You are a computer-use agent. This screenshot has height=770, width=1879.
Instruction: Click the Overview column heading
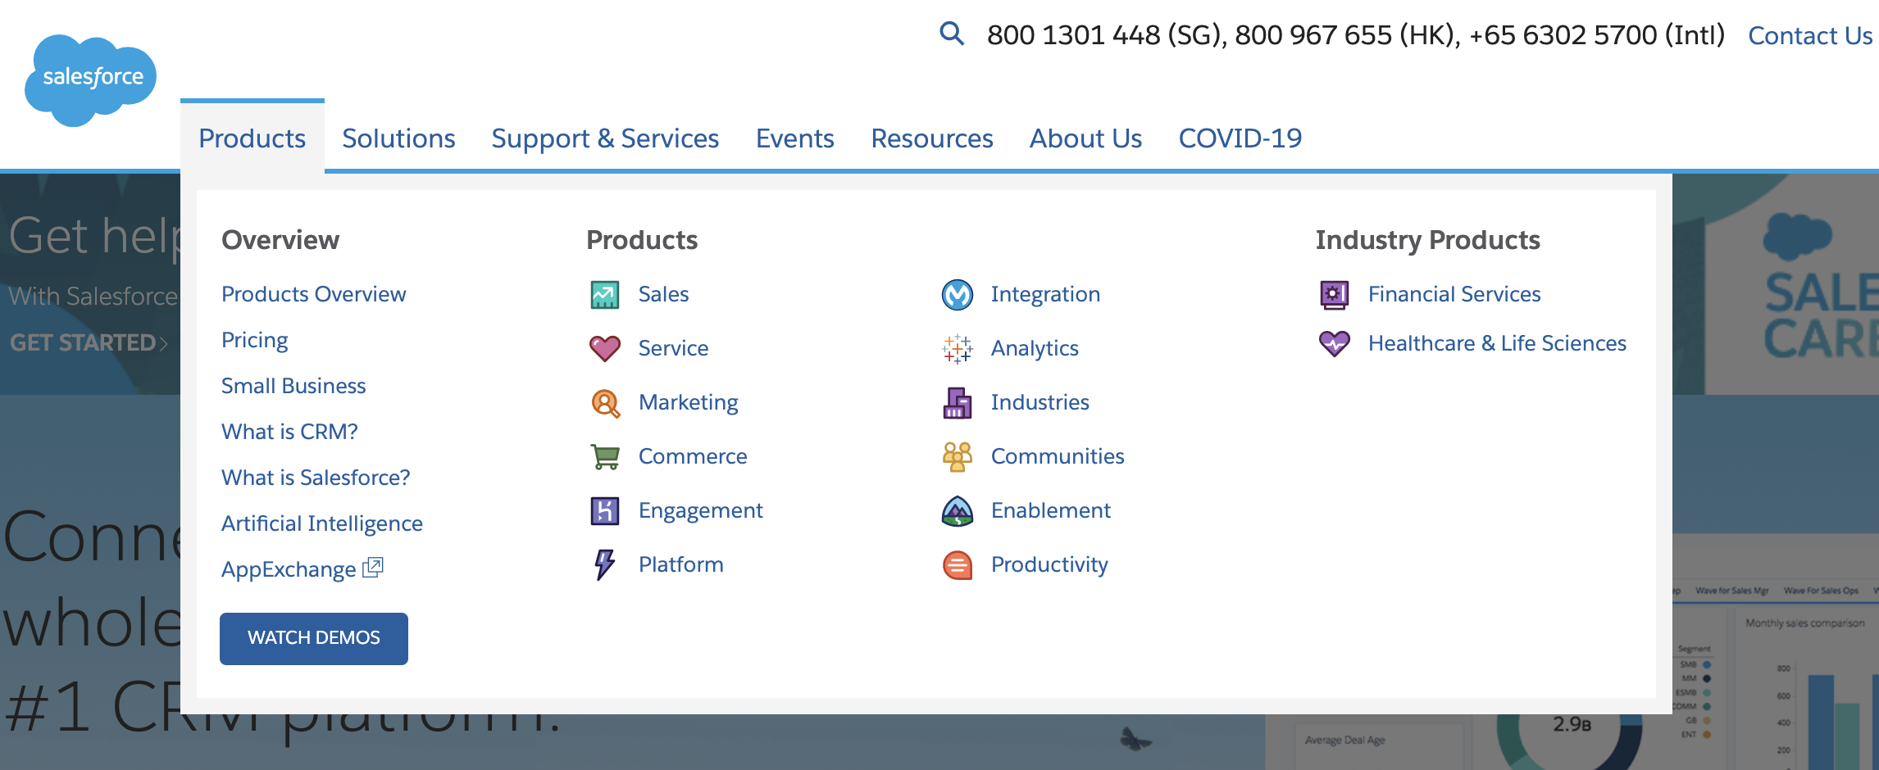pyautogui.click(x=280, y=240)
